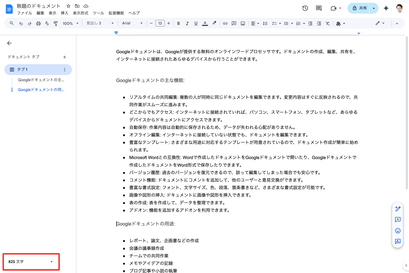
Task: Redo the last action
Action: click(x=29, y=23)
